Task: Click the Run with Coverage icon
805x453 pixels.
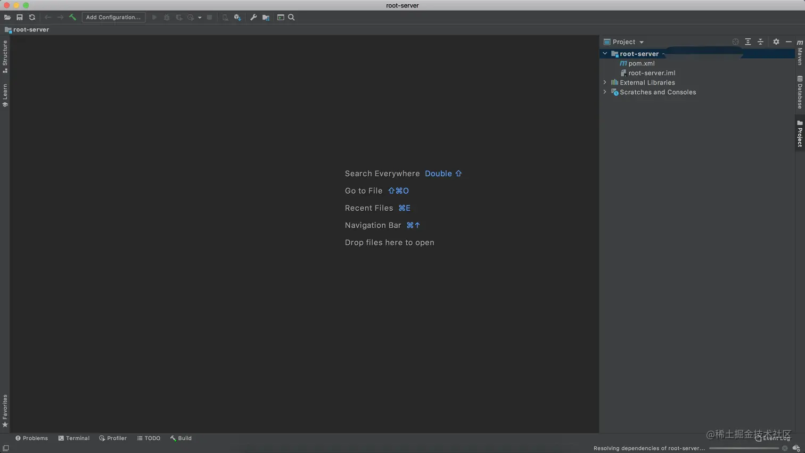Action: [179, 18]
